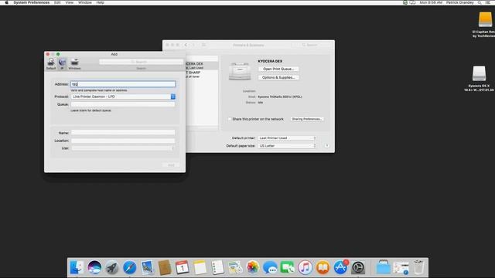Toggle Share this printer on the network
This screenshot has height=278, width=495.
[x=230, y=119]
